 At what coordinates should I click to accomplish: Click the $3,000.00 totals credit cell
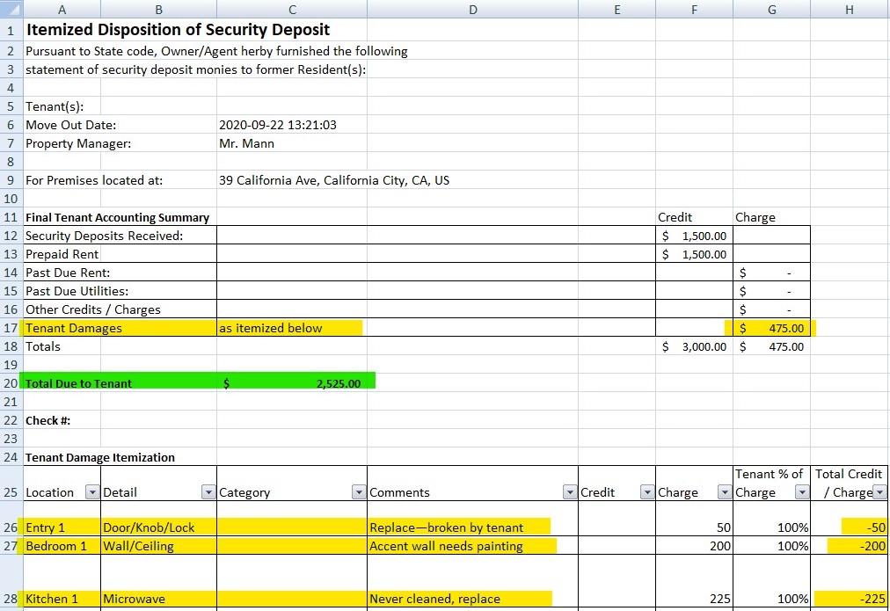tap(694, 346)
